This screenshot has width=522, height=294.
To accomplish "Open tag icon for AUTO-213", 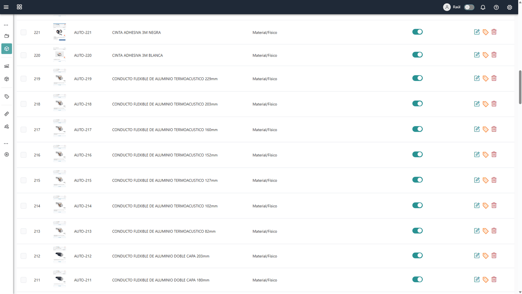I will [485, 231].
